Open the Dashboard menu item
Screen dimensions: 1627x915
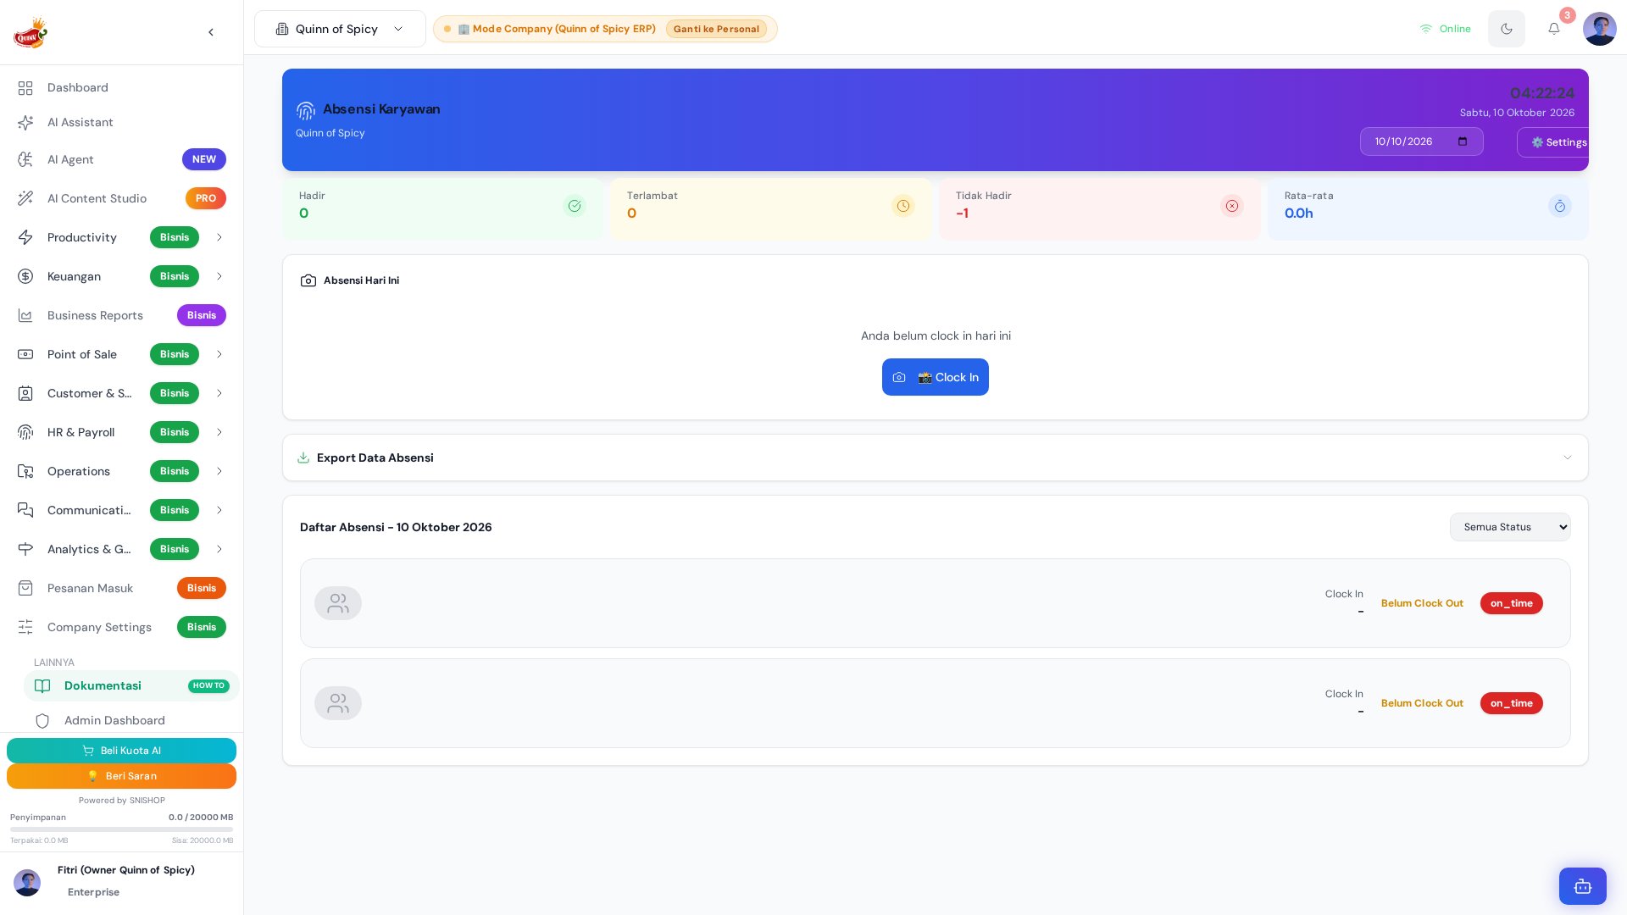coord(121,87)
